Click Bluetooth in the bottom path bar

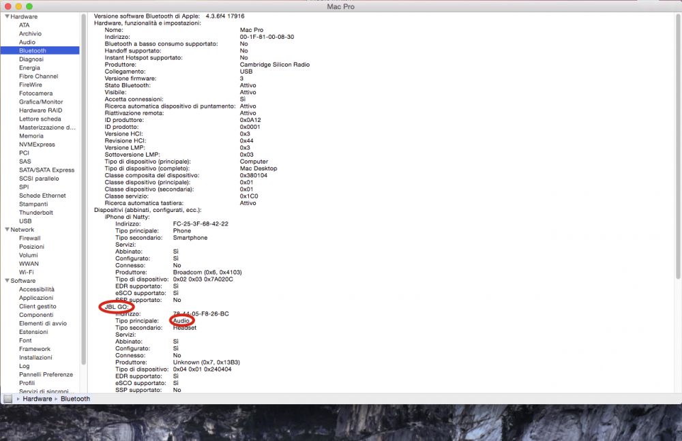75,399
